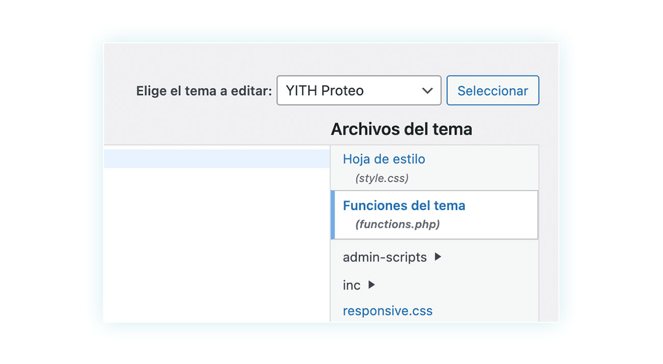Expand the admin-scripts folder arrow
This screenshot has height=364, width=663.
click(438, 257)
